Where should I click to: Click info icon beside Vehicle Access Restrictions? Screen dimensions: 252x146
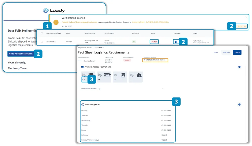click(x=239, y=67)
